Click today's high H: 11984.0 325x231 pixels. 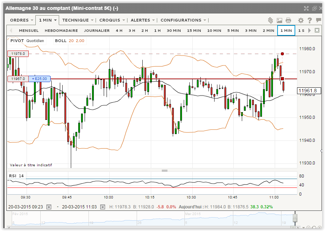pyautogui.click(x=215, y=207)
